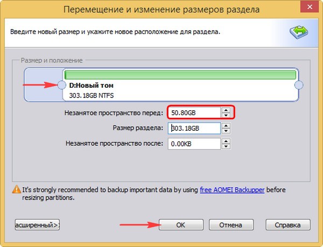This screenshot has width=323, height=247.
Task: Click the green partition usage bar
Action: click(180, 75)
